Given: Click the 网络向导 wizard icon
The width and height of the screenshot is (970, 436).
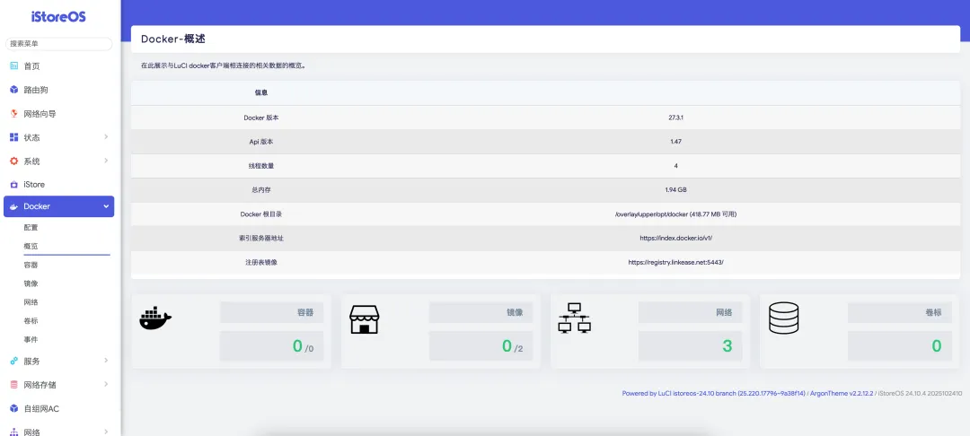Looking at the screenshot, I should (x=14, y=114).
